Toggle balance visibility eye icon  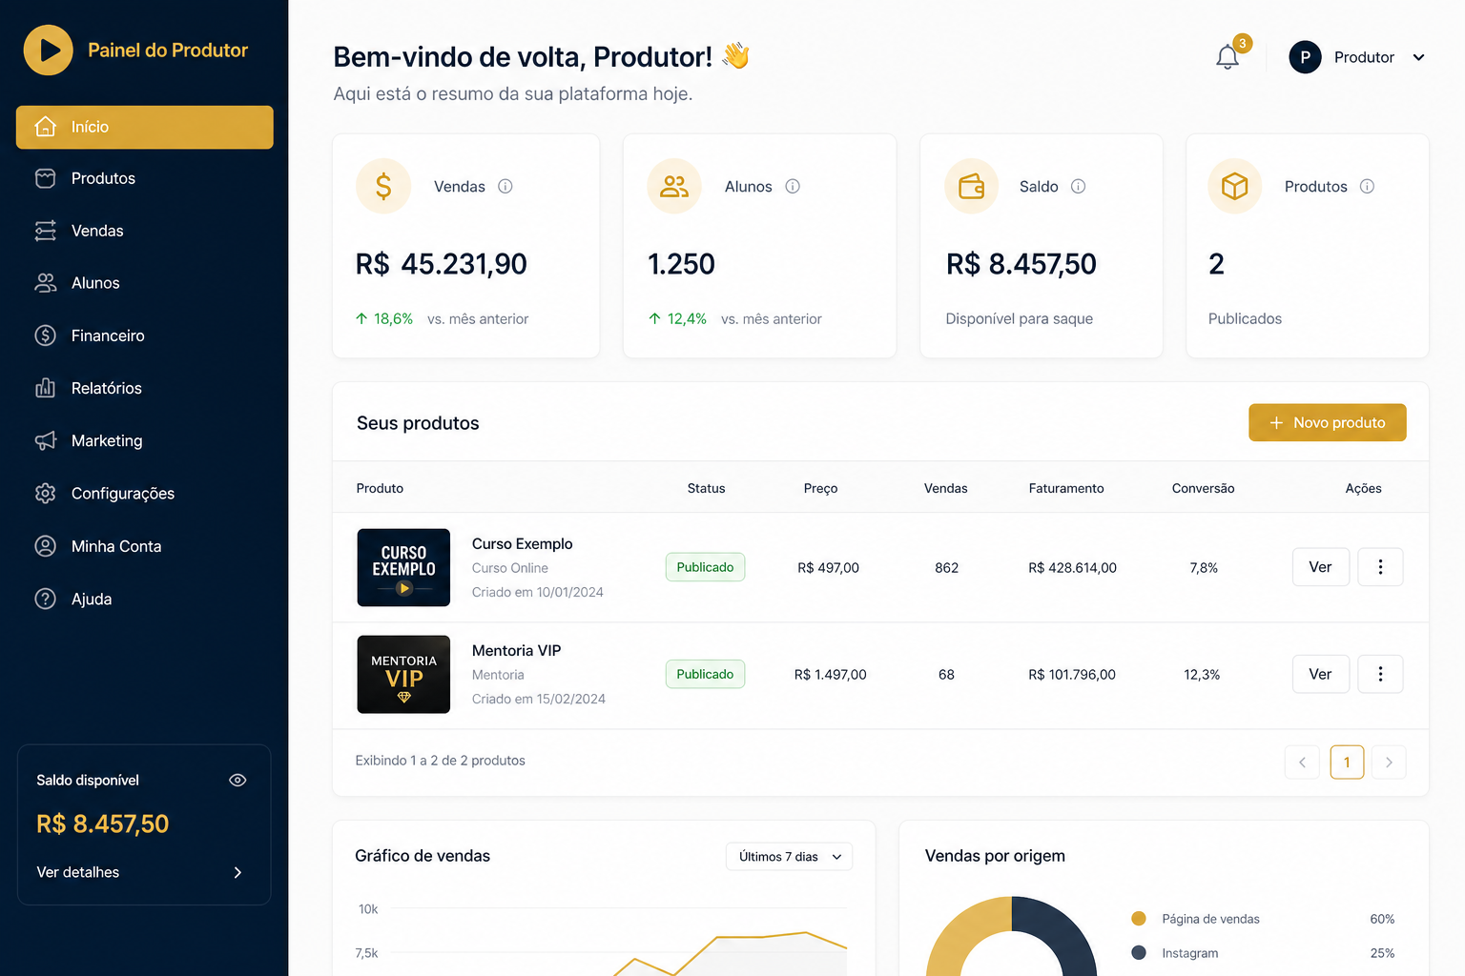click(237, 780)
